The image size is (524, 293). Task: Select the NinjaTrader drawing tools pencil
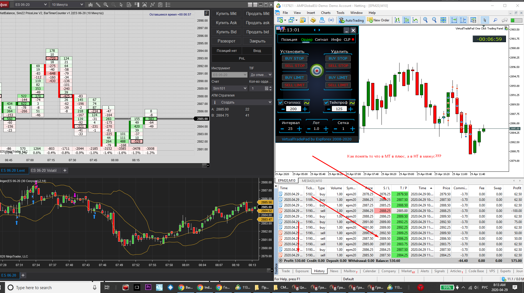pyautogui.click(x=98, y=5)
